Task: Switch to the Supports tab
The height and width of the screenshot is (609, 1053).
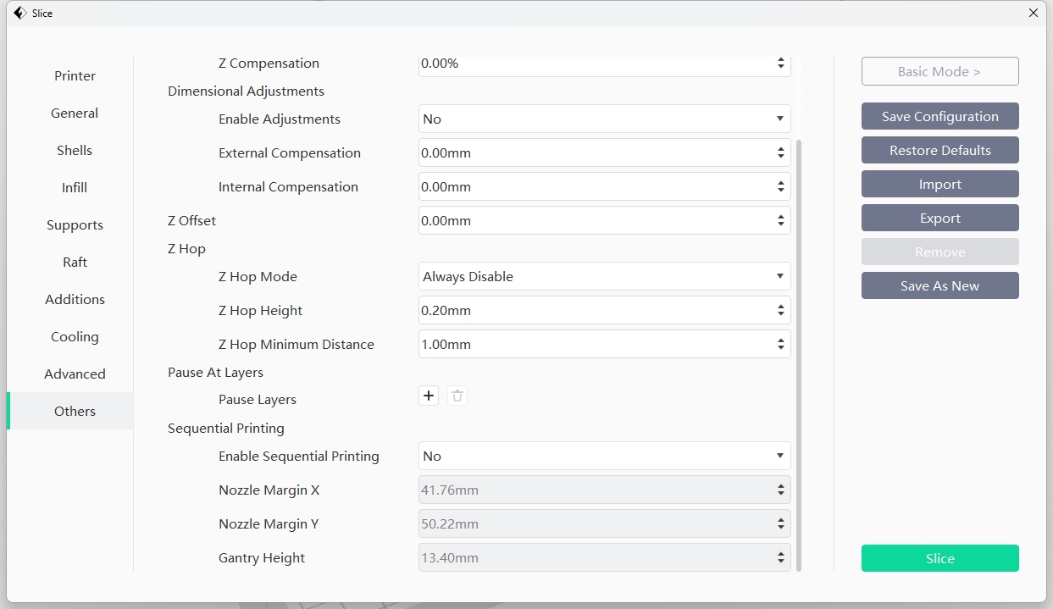Action: (x=75, y=225)
